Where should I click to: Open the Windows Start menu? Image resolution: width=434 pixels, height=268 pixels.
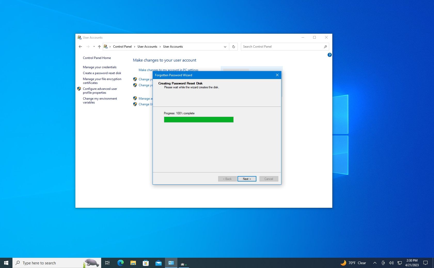[x=5, y=263]
